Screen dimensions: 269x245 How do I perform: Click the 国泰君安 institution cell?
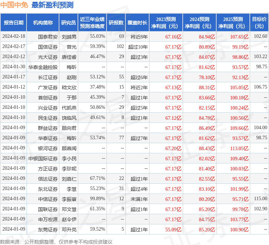tap(48, 36)
